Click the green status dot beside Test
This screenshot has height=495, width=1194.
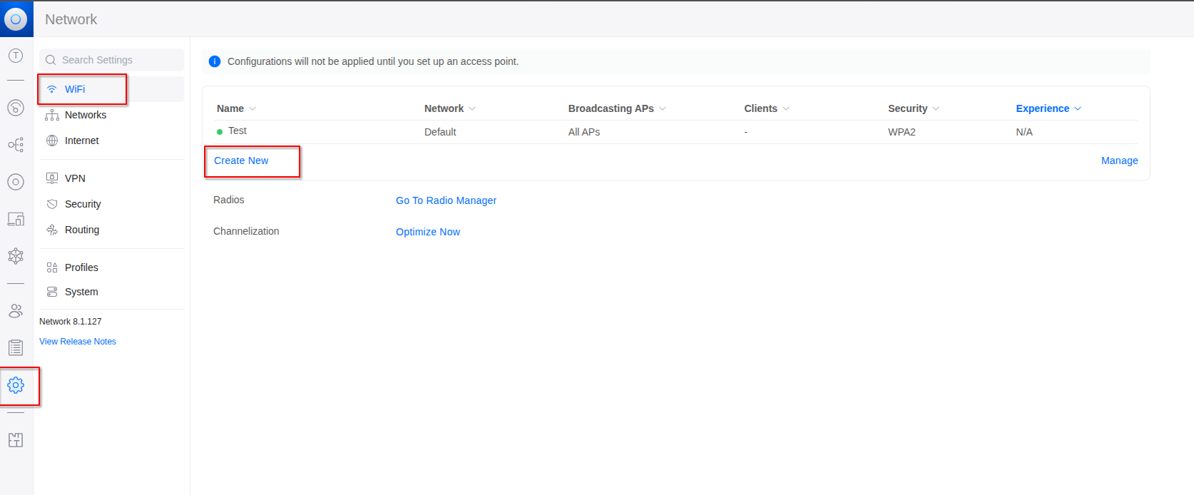click(x=220, y=132)
